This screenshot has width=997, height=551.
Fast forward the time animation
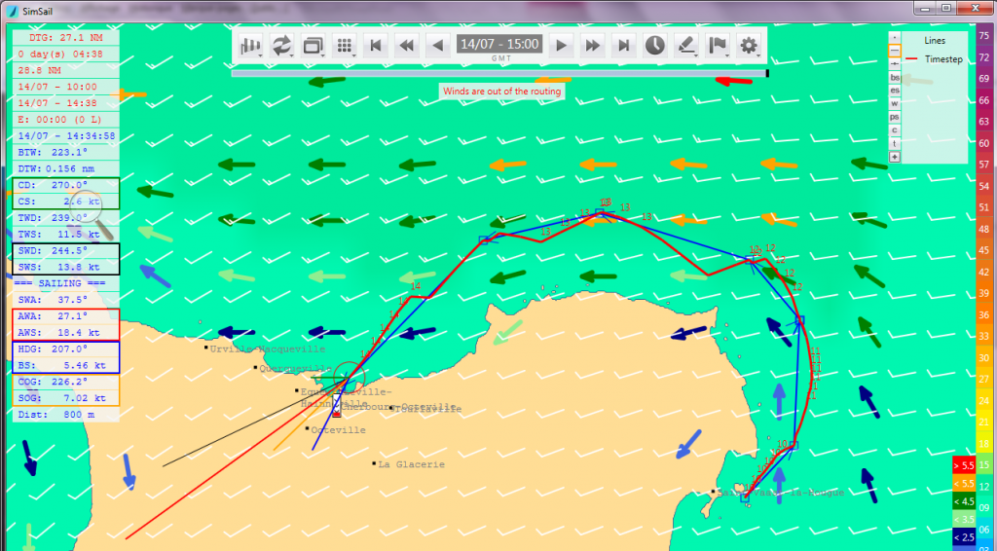[x=592, y=45]
